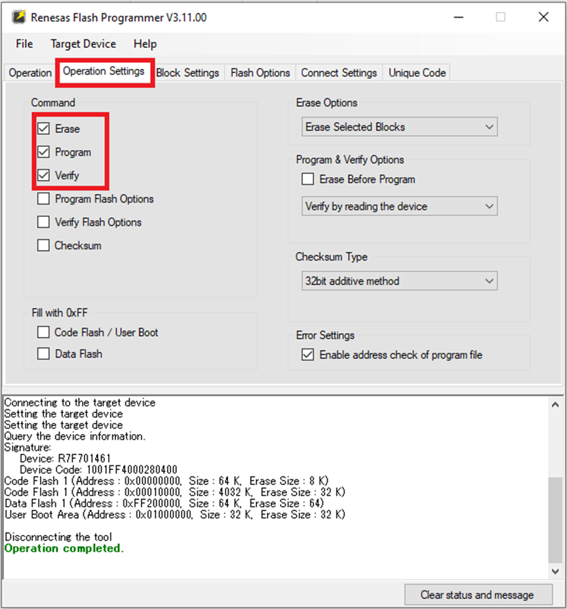Click the log scroll up arrow

point(555,404)
